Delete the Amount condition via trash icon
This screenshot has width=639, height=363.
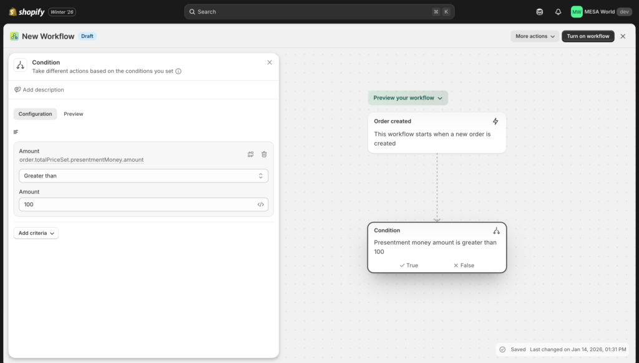click(x=264, y=154)
